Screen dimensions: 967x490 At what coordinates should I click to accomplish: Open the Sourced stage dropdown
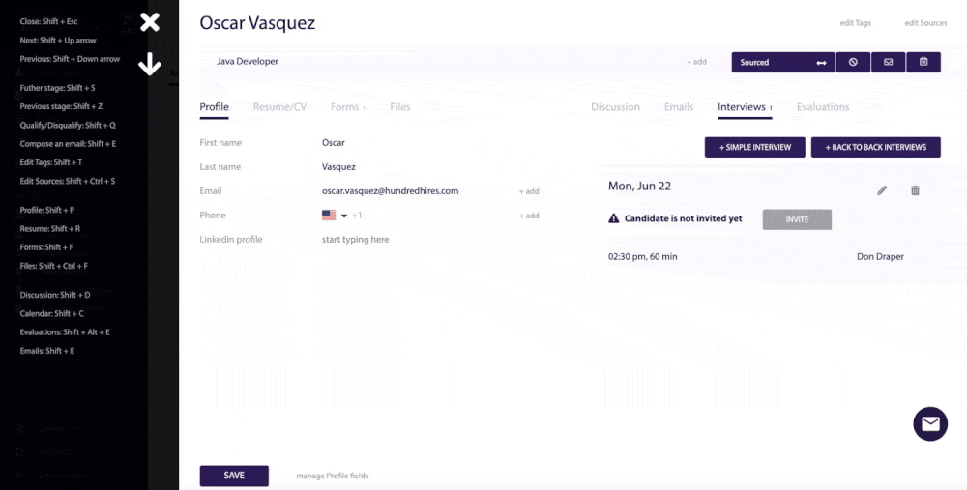pyautogui.click(x=782, y=62)
